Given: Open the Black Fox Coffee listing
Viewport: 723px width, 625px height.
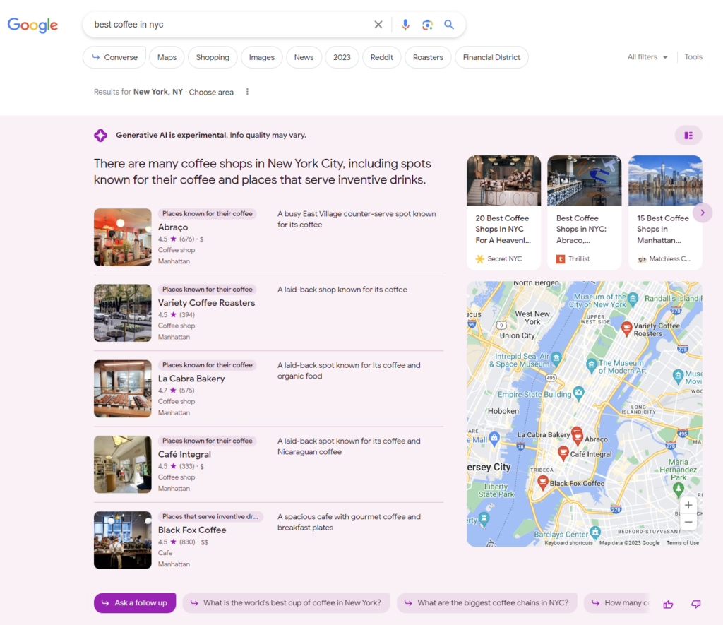Looking at the screenshot, I should pyautogui.click(x=192, y=530).
